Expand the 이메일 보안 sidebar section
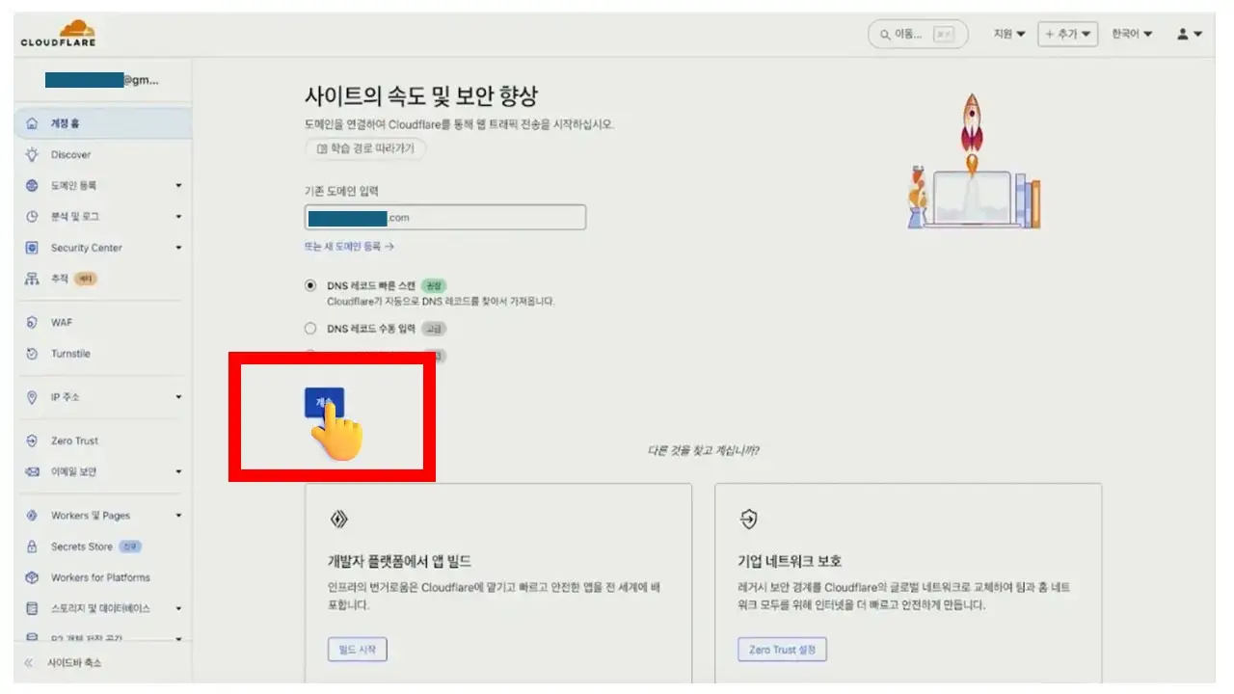This screenshot has width=1234, height=694. [178, 471]
